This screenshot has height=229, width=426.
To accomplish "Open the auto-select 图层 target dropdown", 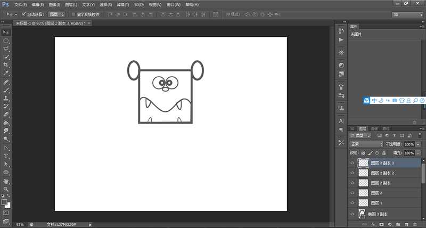I will [x=56, y=14].
